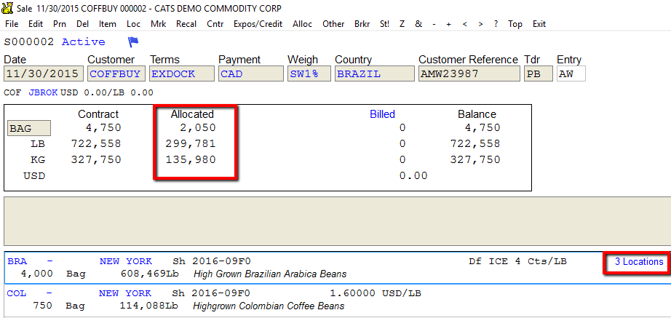
Task: Click allocated LB value 299,781
Action: tap(191, 143)
